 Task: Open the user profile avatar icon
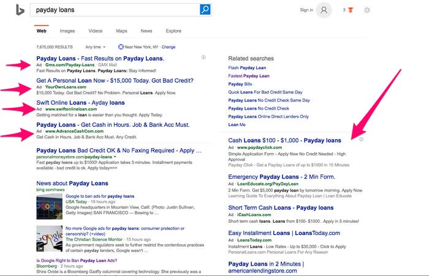[324, 10]
